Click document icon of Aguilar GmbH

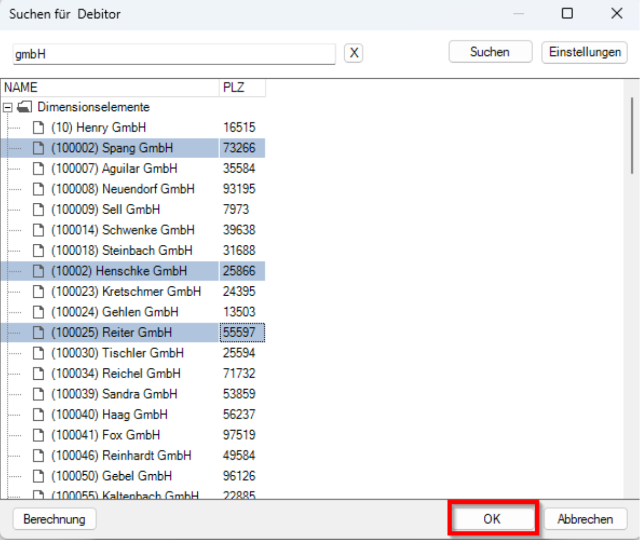pyautogui.click(x=38, y=169)
